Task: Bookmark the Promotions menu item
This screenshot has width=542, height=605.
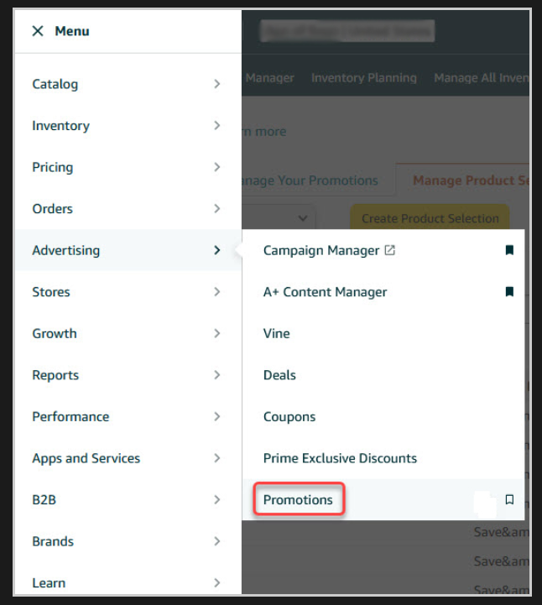Action: (509, 499)
